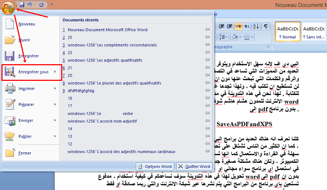Open Customize Quick Access Toolbar dropdown
Image resolution: width=327 pixels, height=190 pixels.
52,4
